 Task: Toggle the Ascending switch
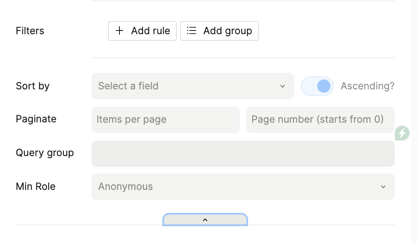[317, 86]
